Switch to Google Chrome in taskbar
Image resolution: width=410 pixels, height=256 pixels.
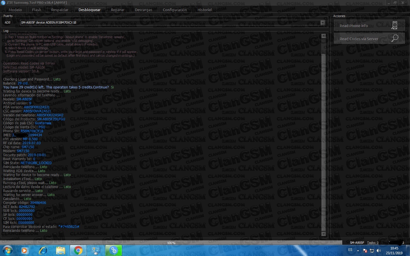pyautogui.click(x=78, y=251)
